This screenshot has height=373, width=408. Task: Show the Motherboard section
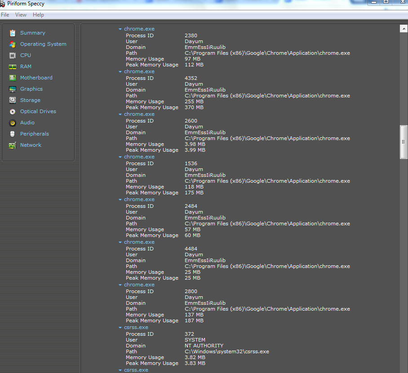pos(36,78)
